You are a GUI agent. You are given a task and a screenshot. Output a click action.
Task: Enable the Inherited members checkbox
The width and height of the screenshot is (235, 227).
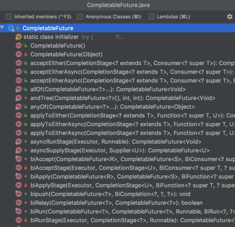pos(9,17)
